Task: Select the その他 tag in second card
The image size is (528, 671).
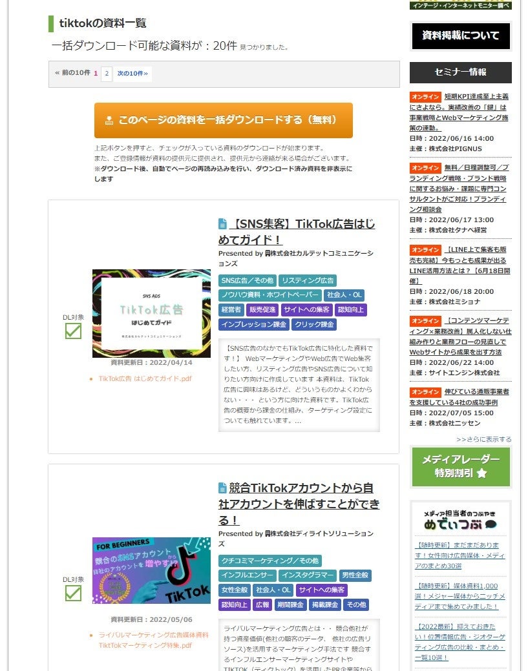Action: point(356,604)
